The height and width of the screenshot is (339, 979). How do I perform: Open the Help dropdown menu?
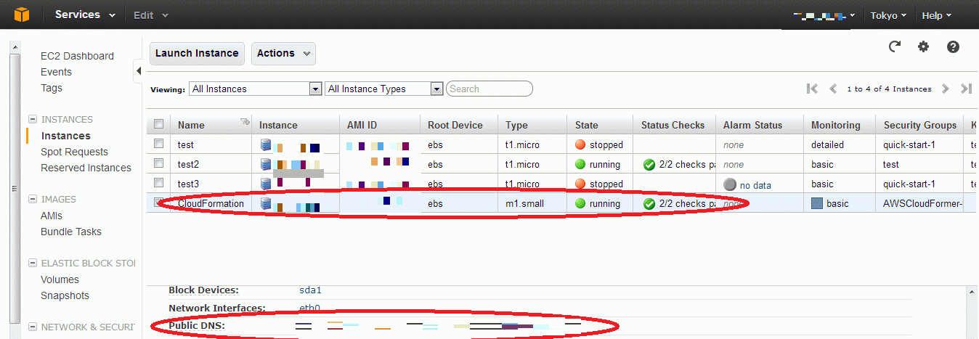pyautogui.click(x=937, y=15)
